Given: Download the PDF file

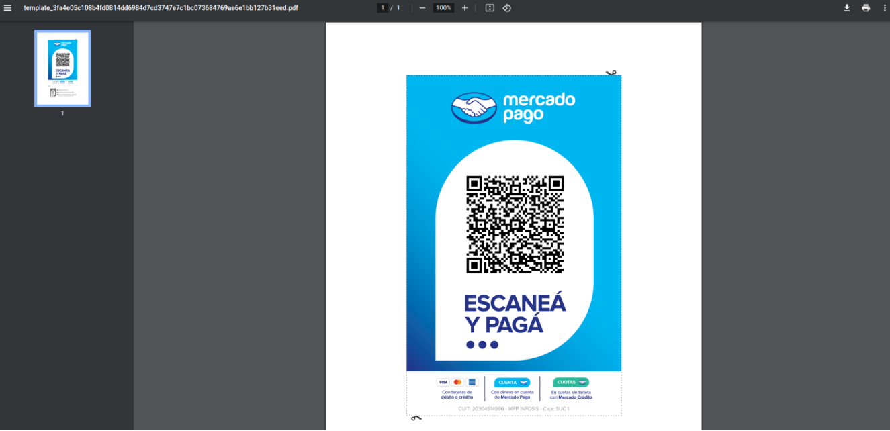Looking at the screenshot, I should 847,8.
